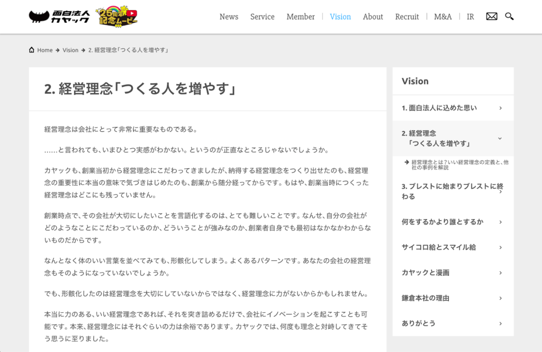The width and height of the screenshot is (542, 352).
Task: Open the サイコロ給とスマイル給 sidebar link
Action: [x=439, y=247]
